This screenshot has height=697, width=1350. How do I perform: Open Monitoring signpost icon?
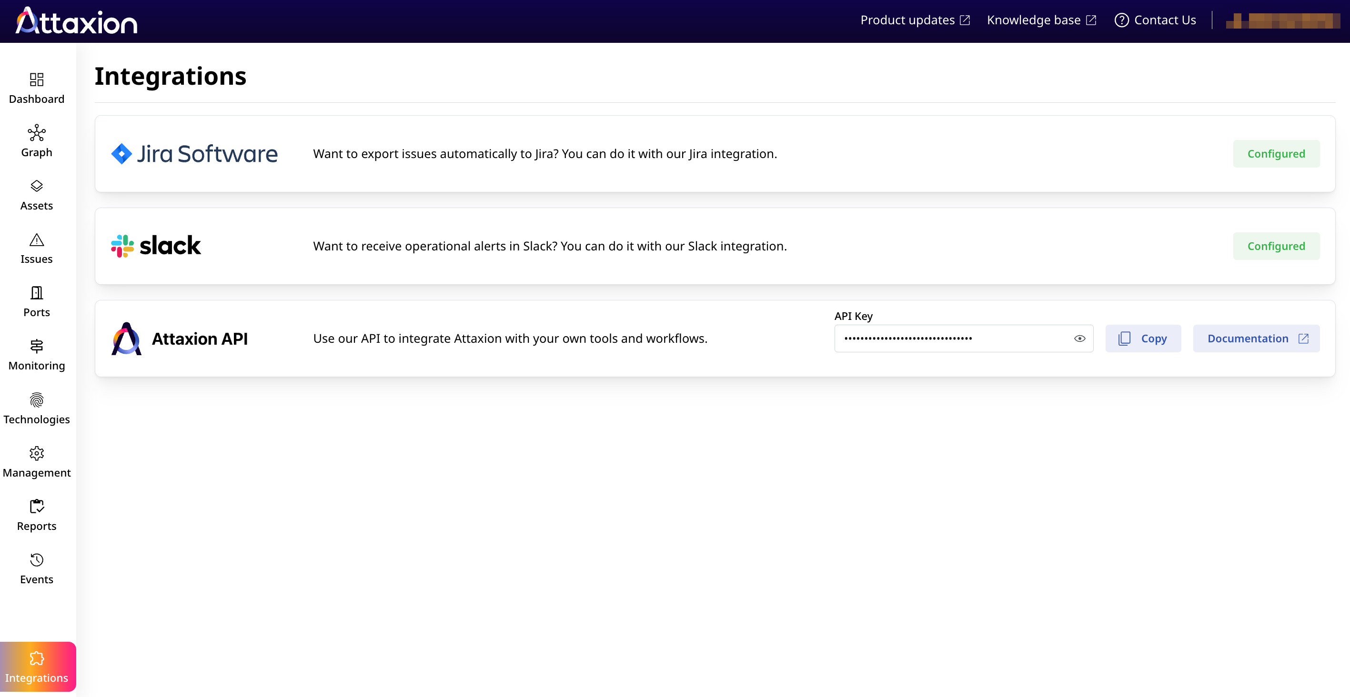click(x=37, y=346)
